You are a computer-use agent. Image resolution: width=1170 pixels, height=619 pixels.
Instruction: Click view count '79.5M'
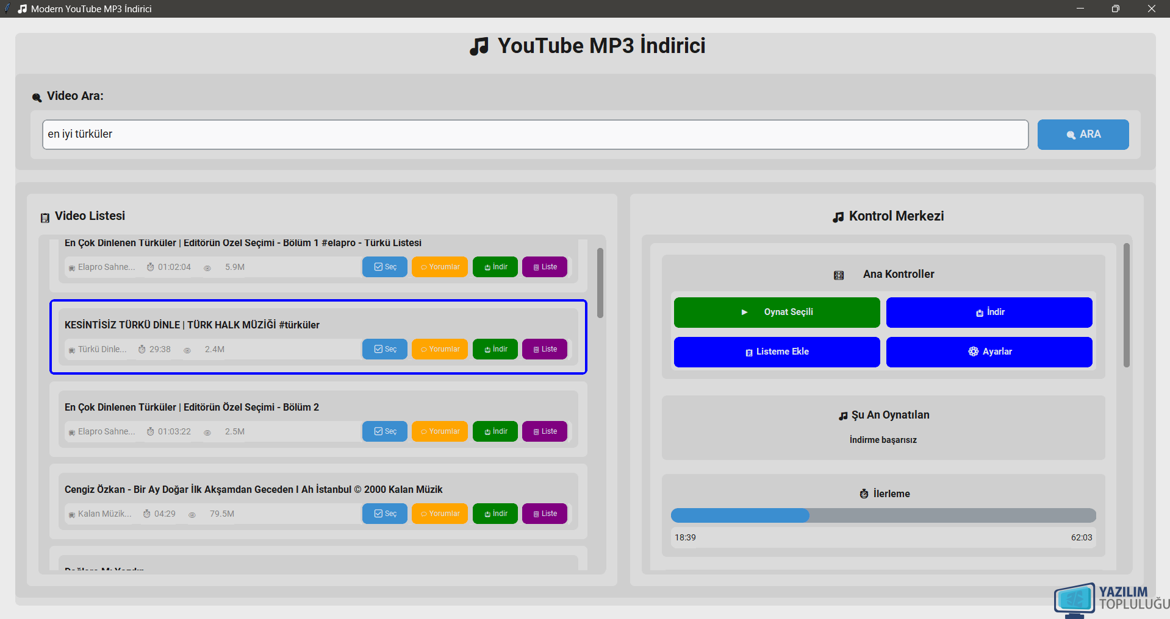(x=222, y=514)
